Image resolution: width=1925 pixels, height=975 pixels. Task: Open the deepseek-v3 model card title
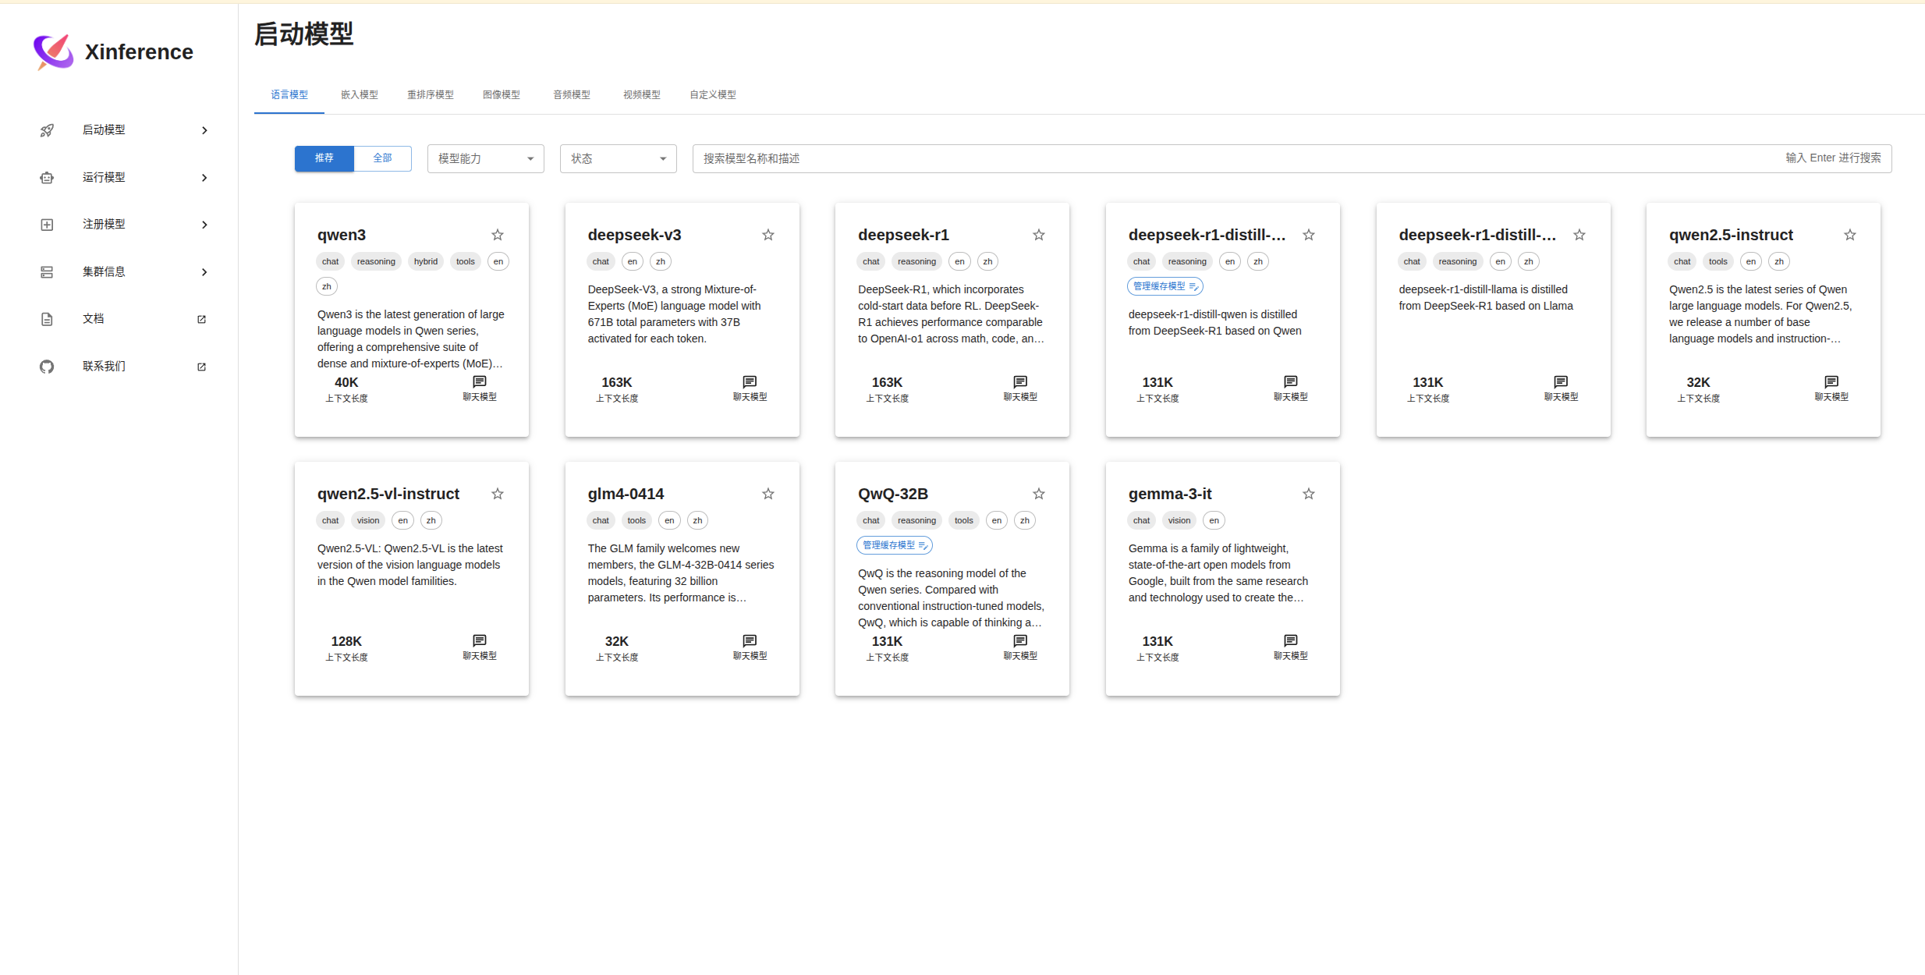coord(634,235)
